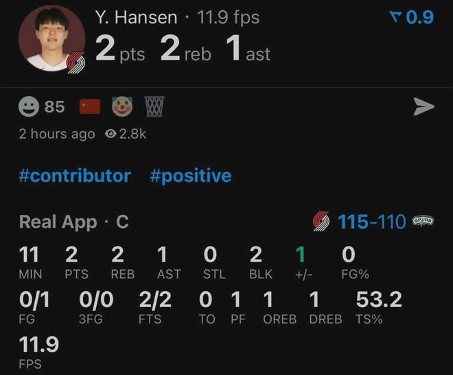Image resolution: width=453 pixels, height=375 pixels.
Task: Open the #contributor hashtag
Action: pos(74,176)
